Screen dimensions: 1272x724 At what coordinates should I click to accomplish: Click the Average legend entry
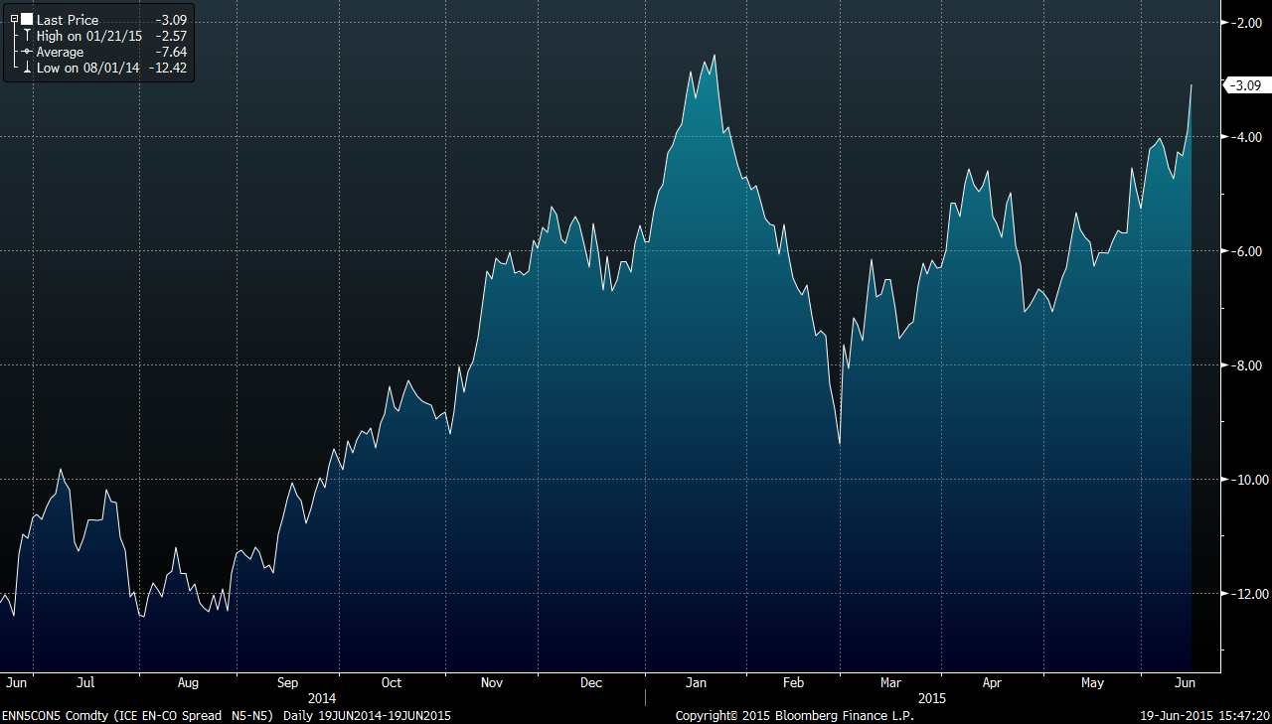pos(61,52)
